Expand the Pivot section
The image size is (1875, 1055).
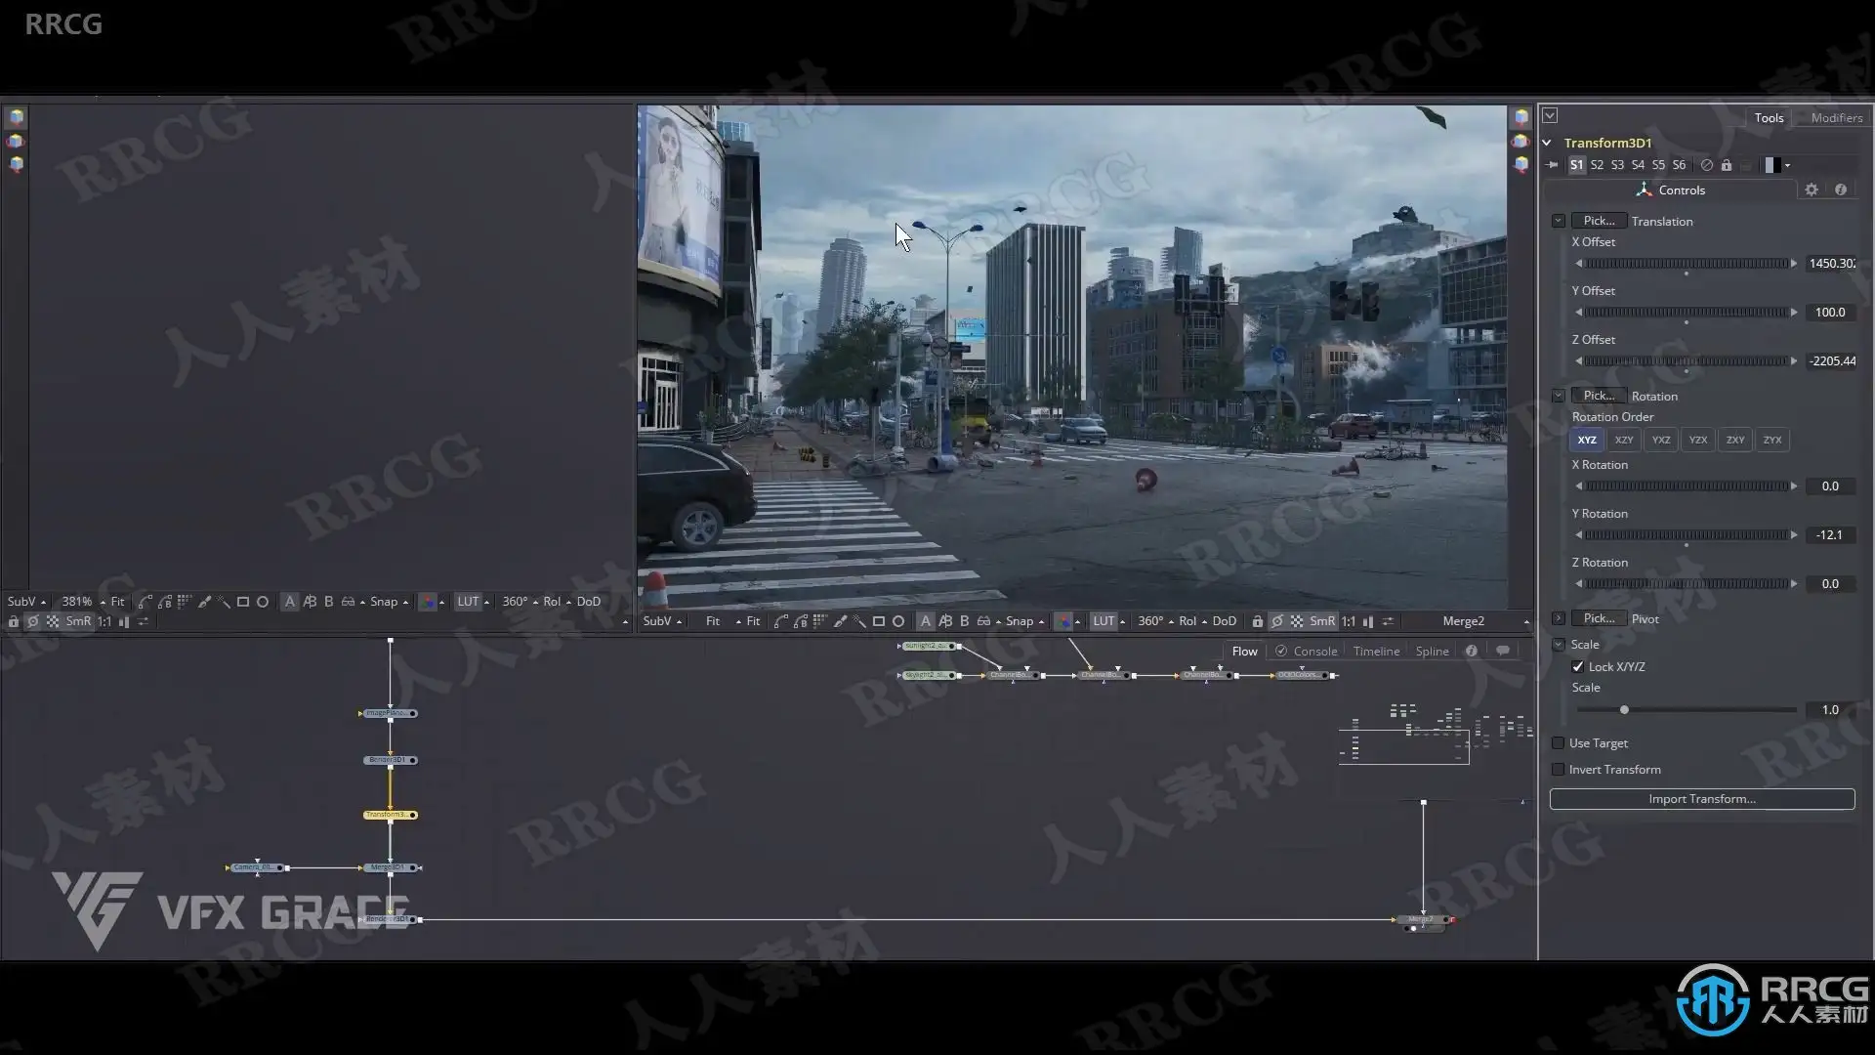click(1559, 619)
